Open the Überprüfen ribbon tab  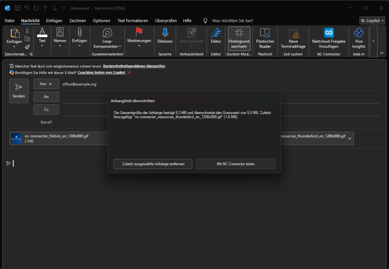click(166, 21)
